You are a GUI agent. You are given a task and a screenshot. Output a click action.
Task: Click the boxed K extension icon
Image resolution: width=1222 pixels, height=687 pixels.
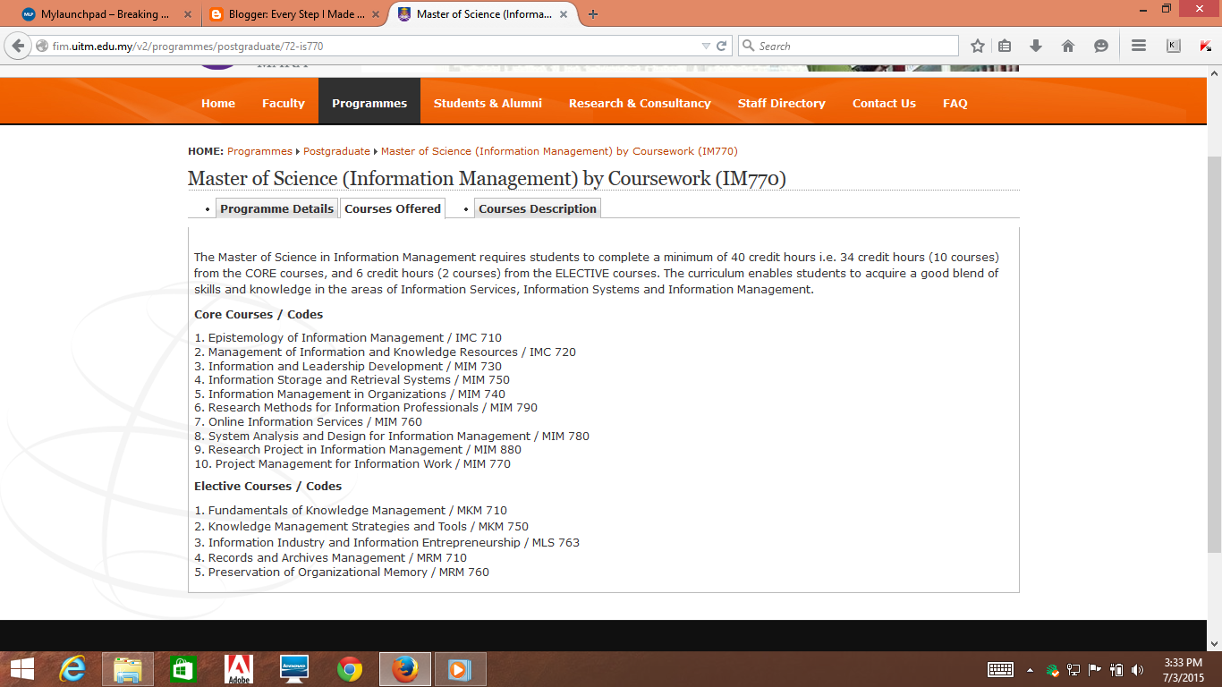[x=1173, y=46]
